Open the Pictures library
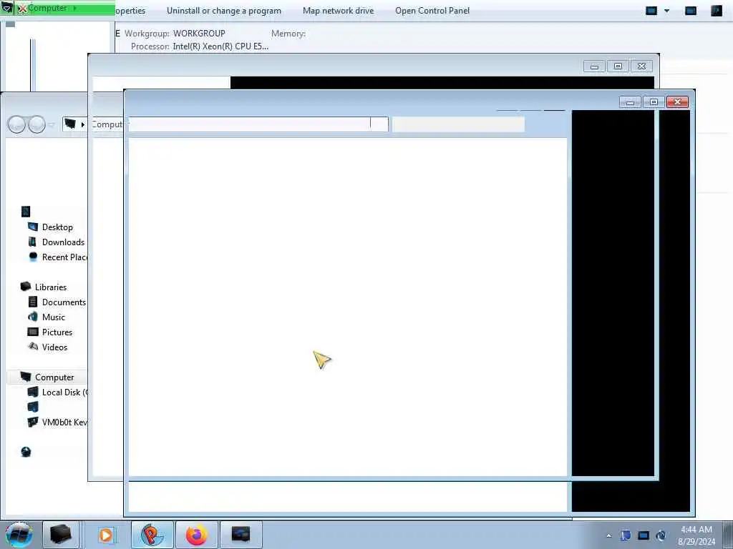This screenshot has height=549, width=733. pyautogui.click(x=57, y=332)
